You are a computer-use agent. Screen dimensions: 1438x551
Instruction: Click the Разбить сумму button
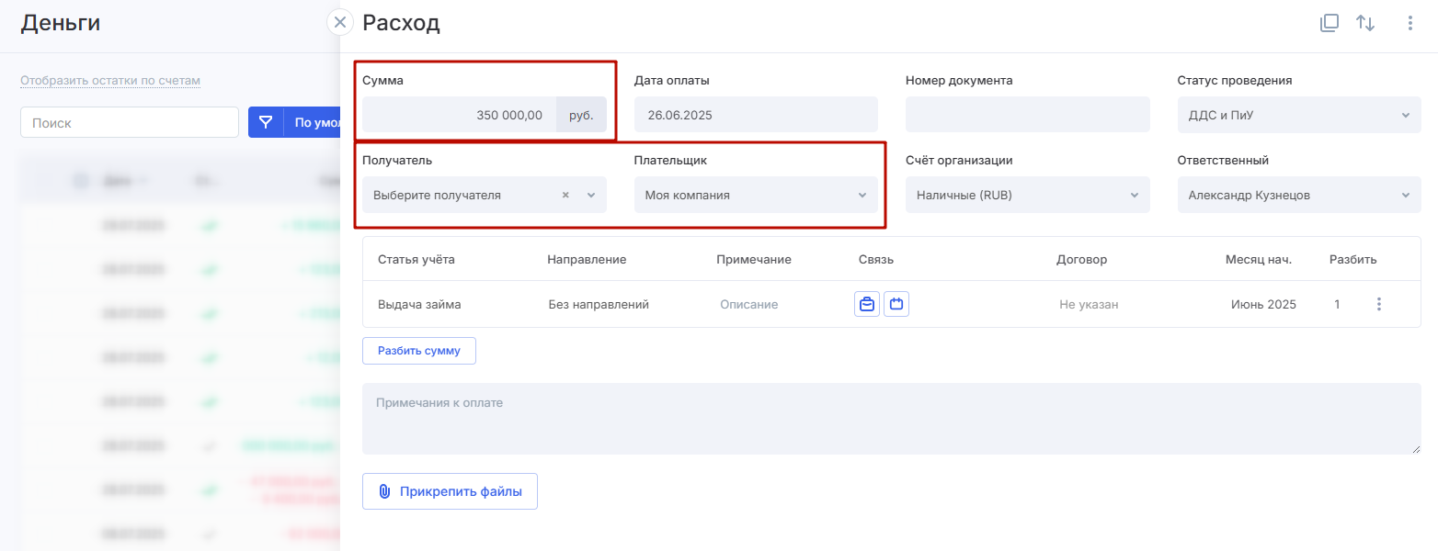pos(419,351)
